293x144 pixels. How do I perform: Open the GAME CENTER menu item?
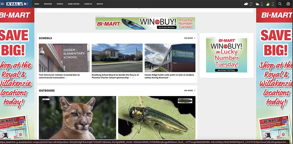pyautogui.click(x=74, y=4)
